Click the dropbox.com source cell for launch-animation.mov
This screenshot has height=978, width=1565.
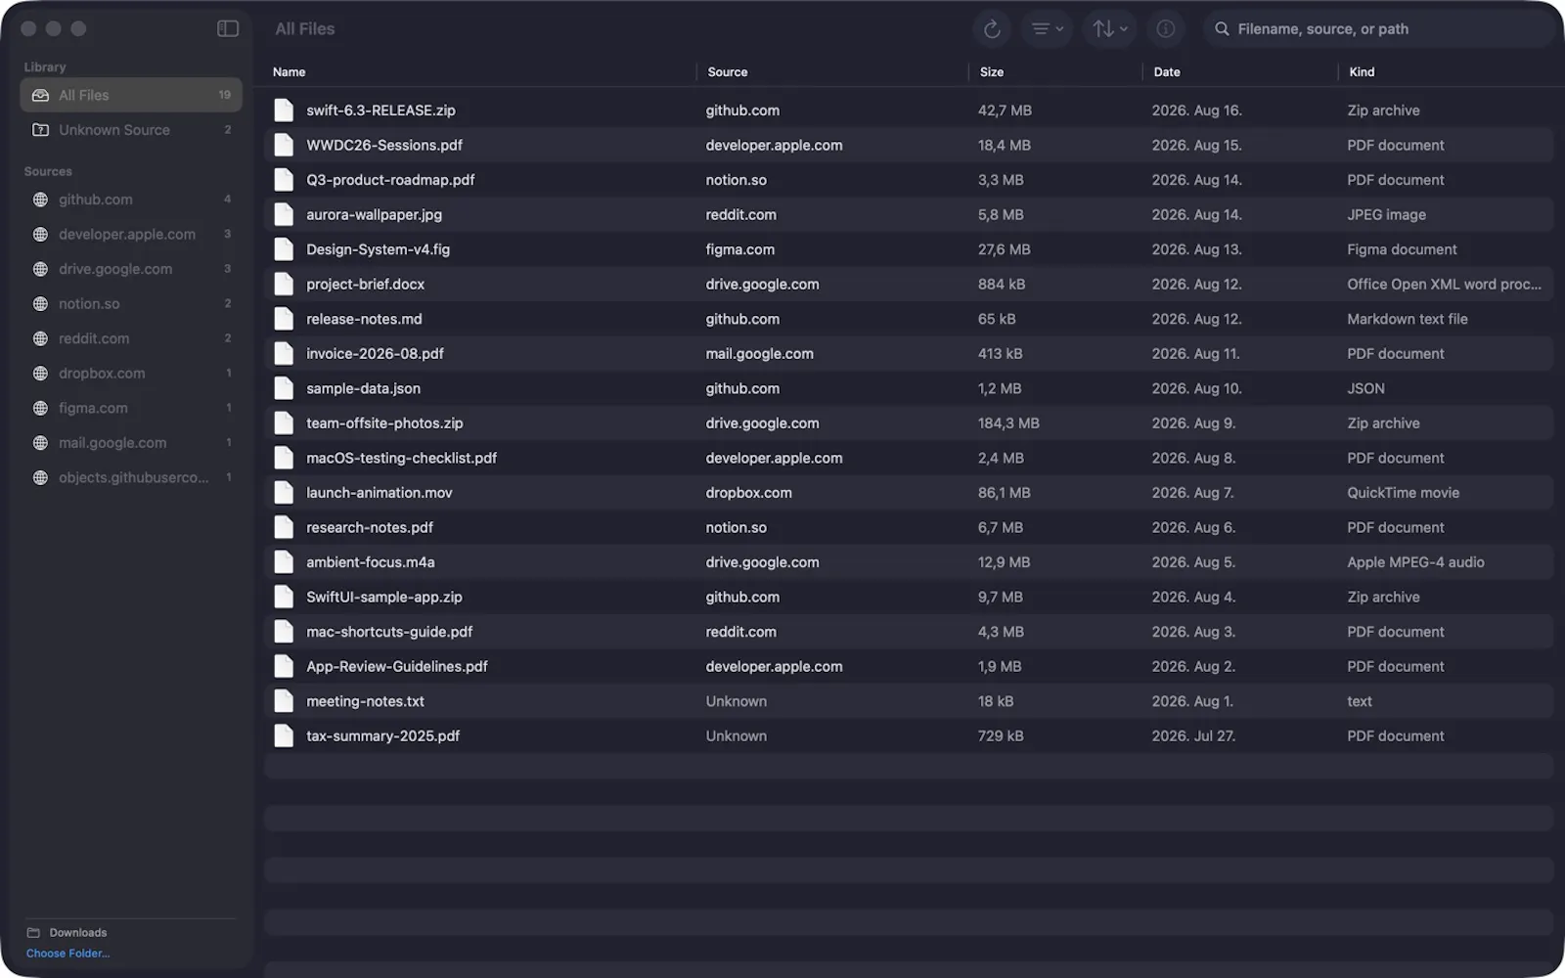[x=749, y=493]
